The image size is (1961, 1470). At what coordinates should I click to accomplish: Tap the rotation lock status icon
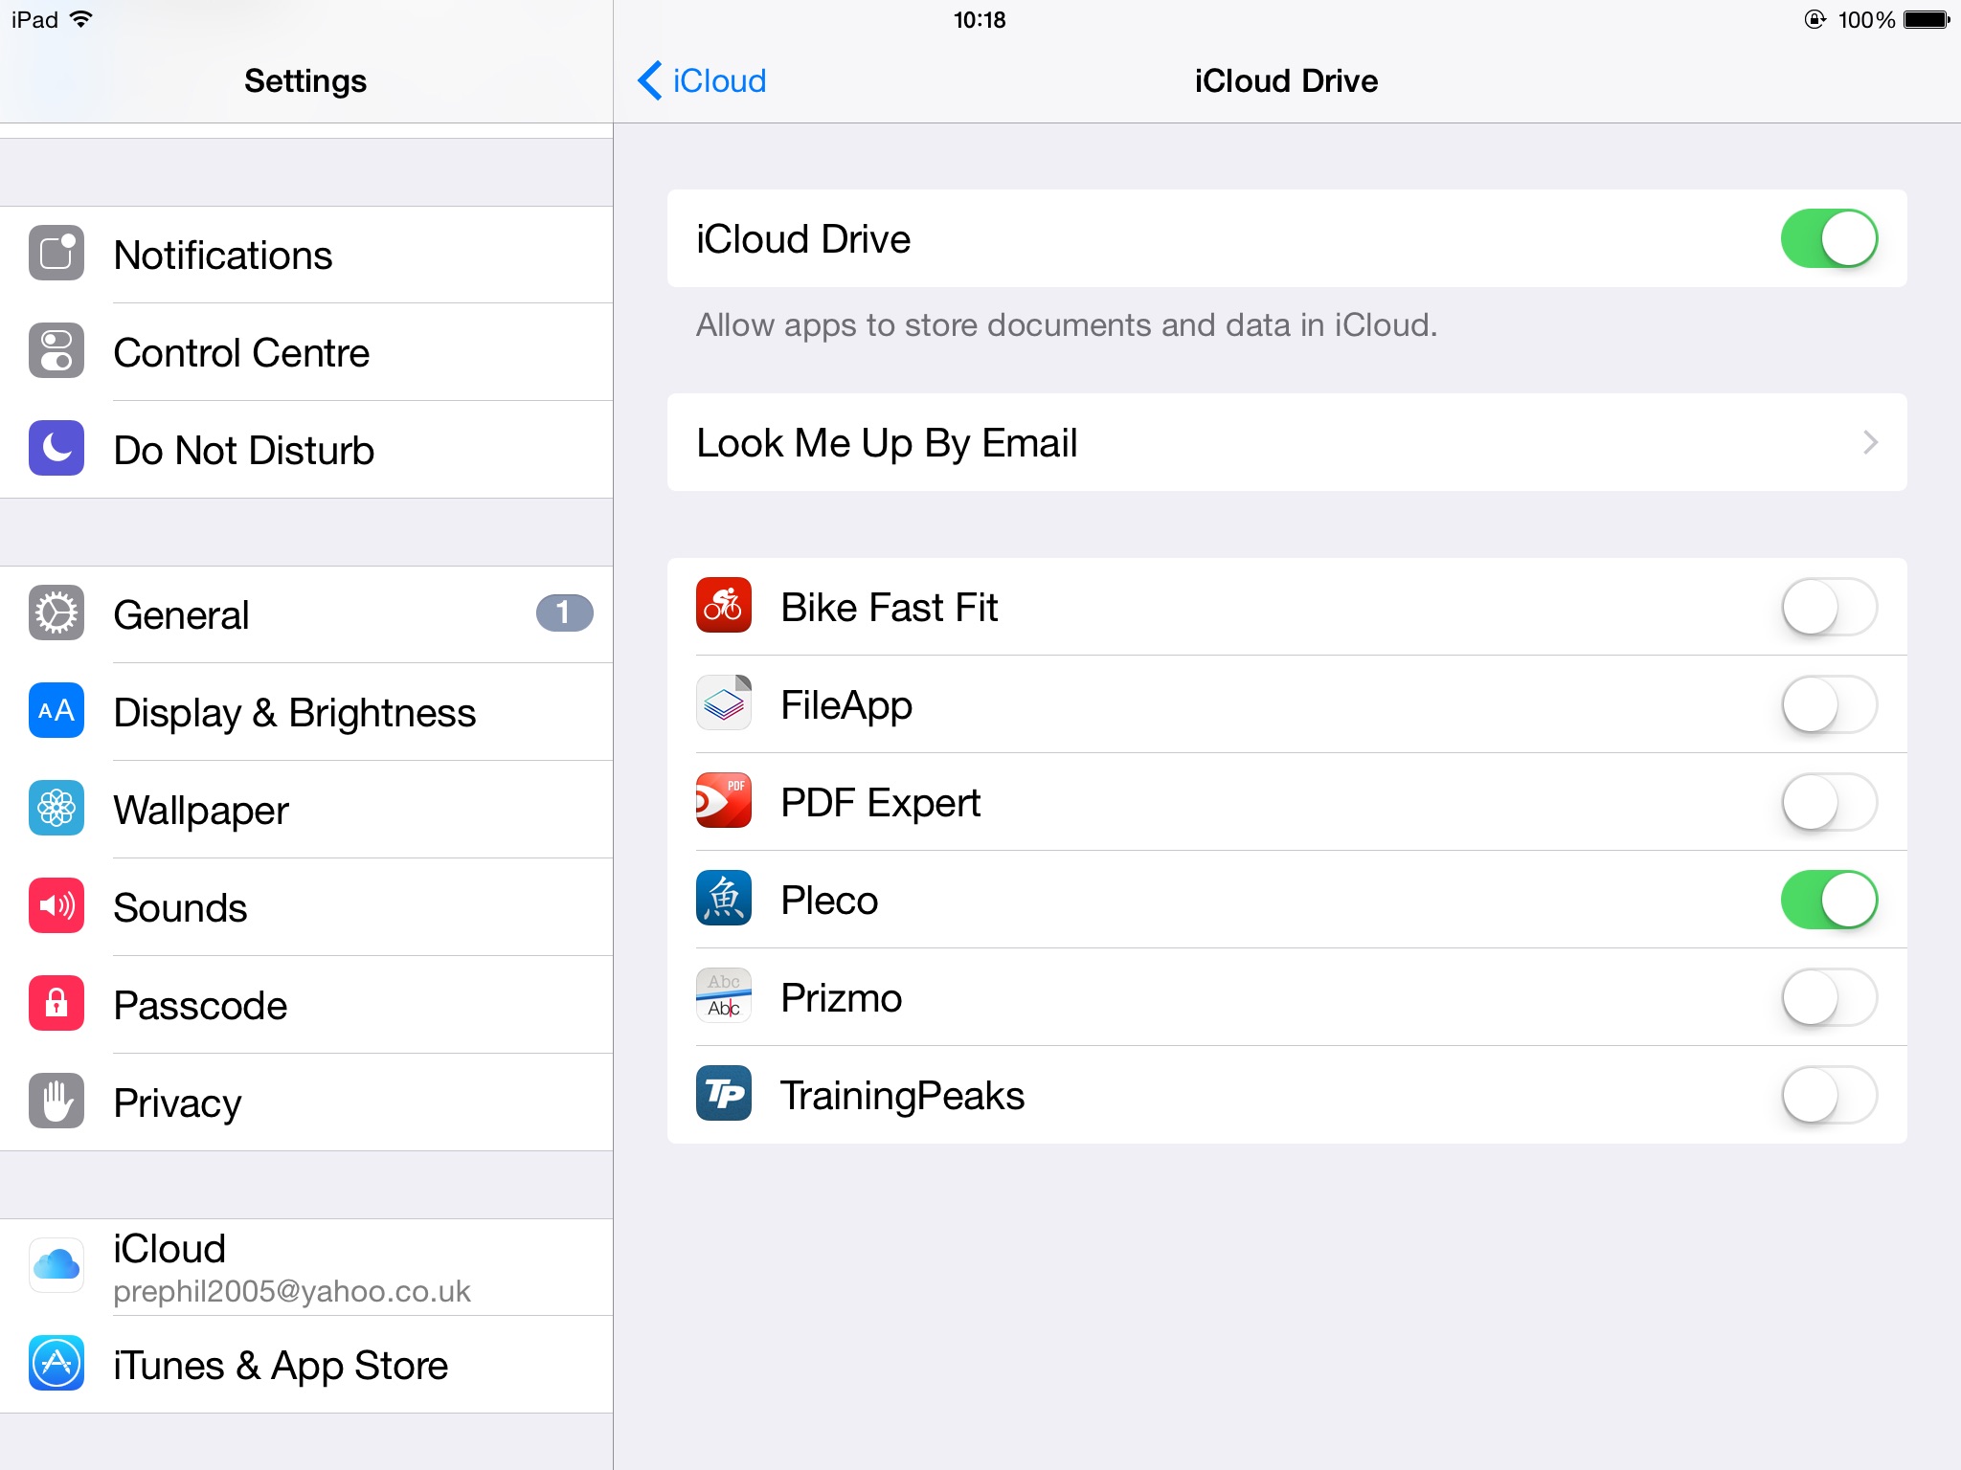pos(1814,19)
